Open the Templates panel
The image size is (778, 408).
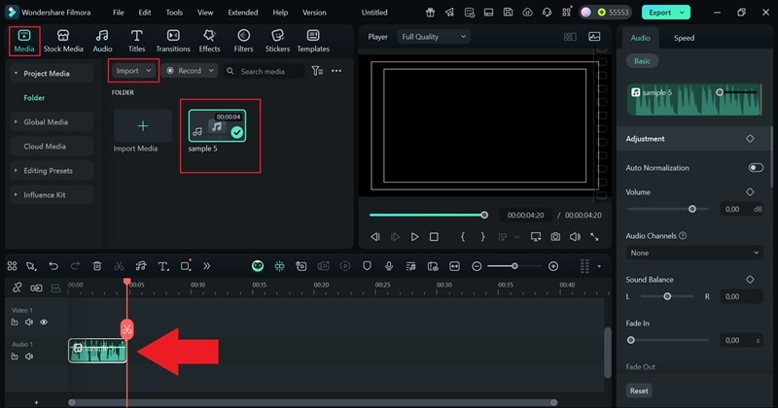313,41
